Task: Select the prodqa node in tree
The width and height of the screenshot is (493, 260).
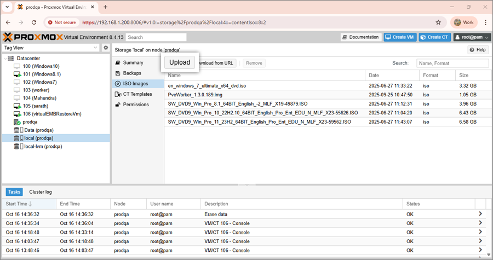Action: pos(30,122)
